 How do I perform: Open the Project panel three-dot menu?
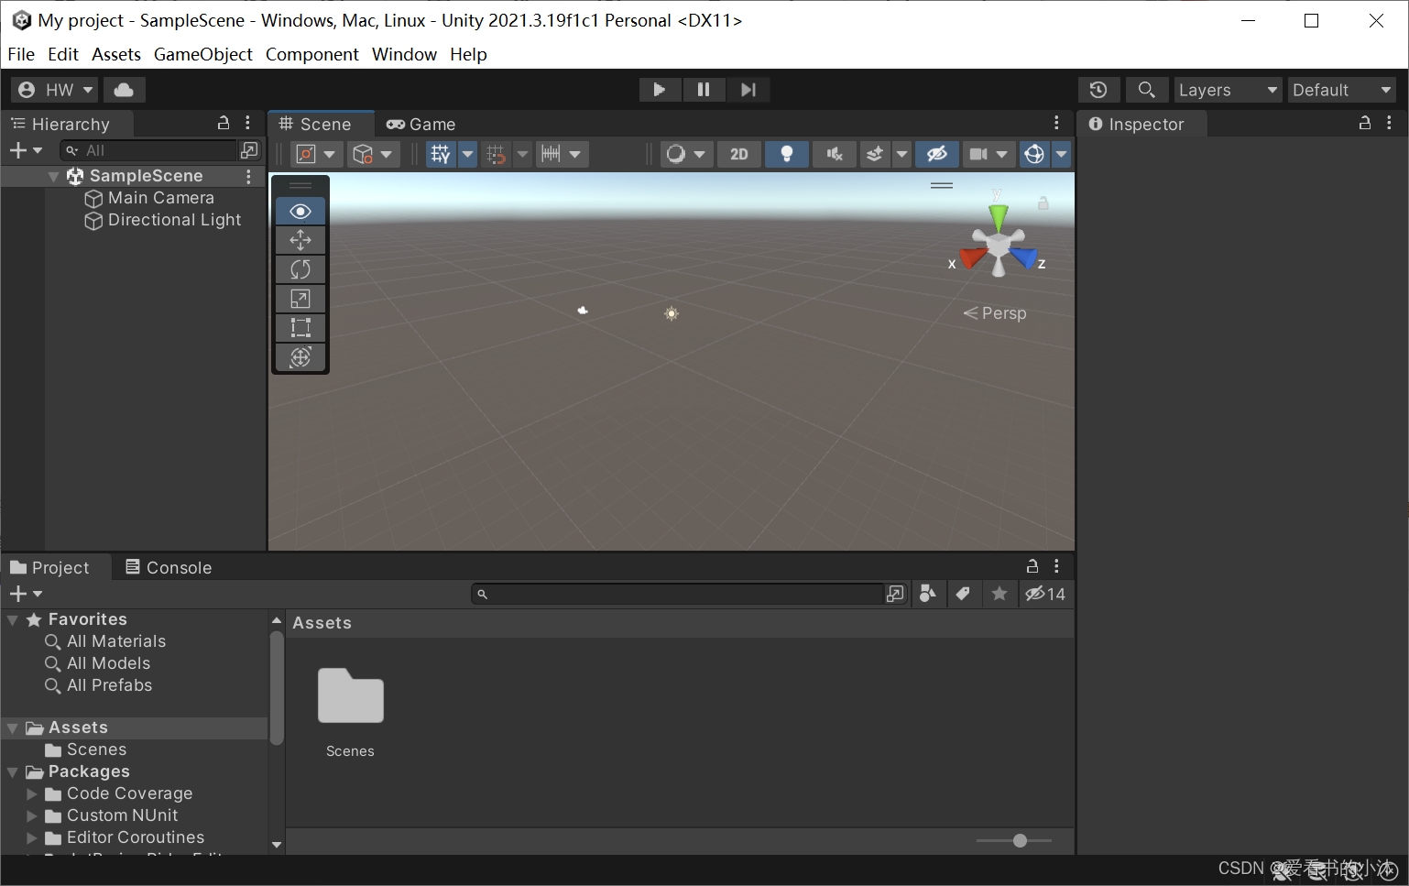coord(1056,566)
